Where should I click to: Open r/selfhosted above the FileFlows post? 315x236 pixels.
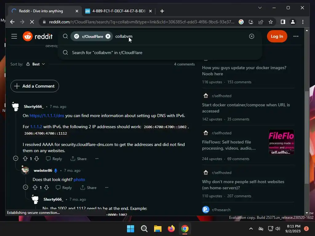point(221,133)
